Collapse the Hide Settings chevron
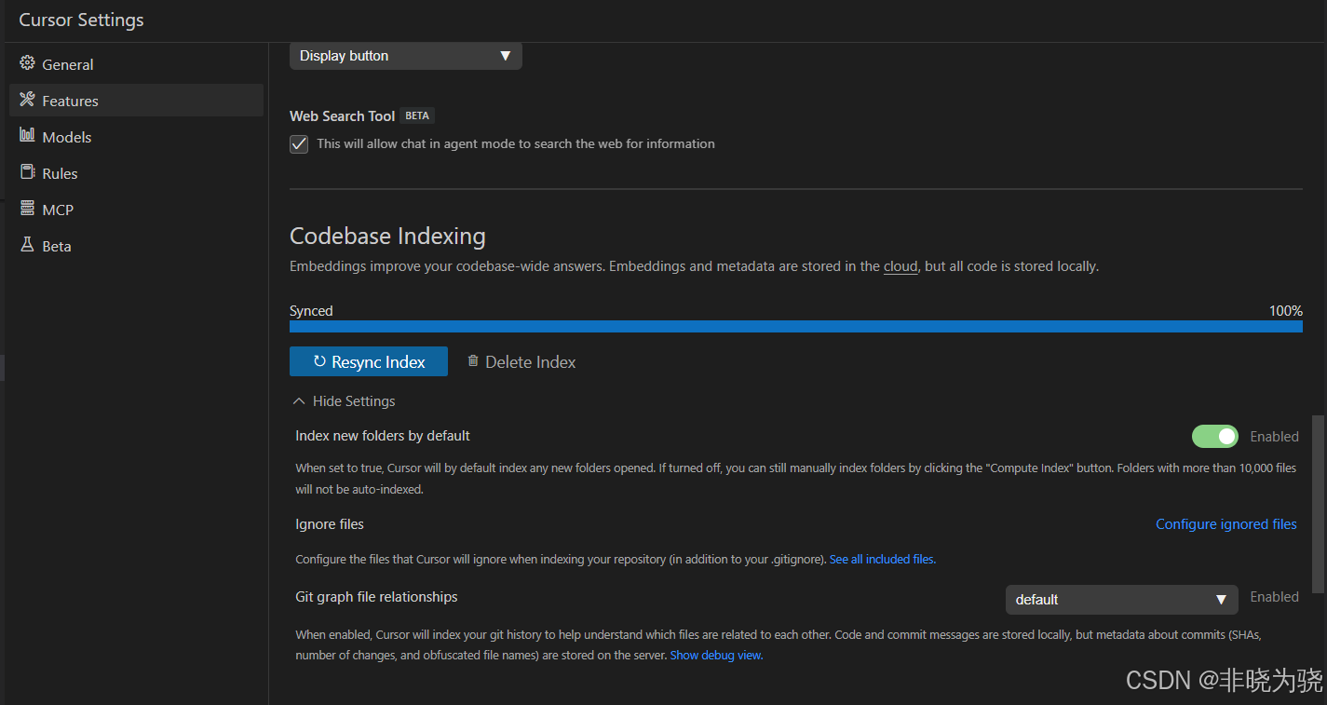Image resolution: width=1327 pixels, height=705 pixels. 299,401
